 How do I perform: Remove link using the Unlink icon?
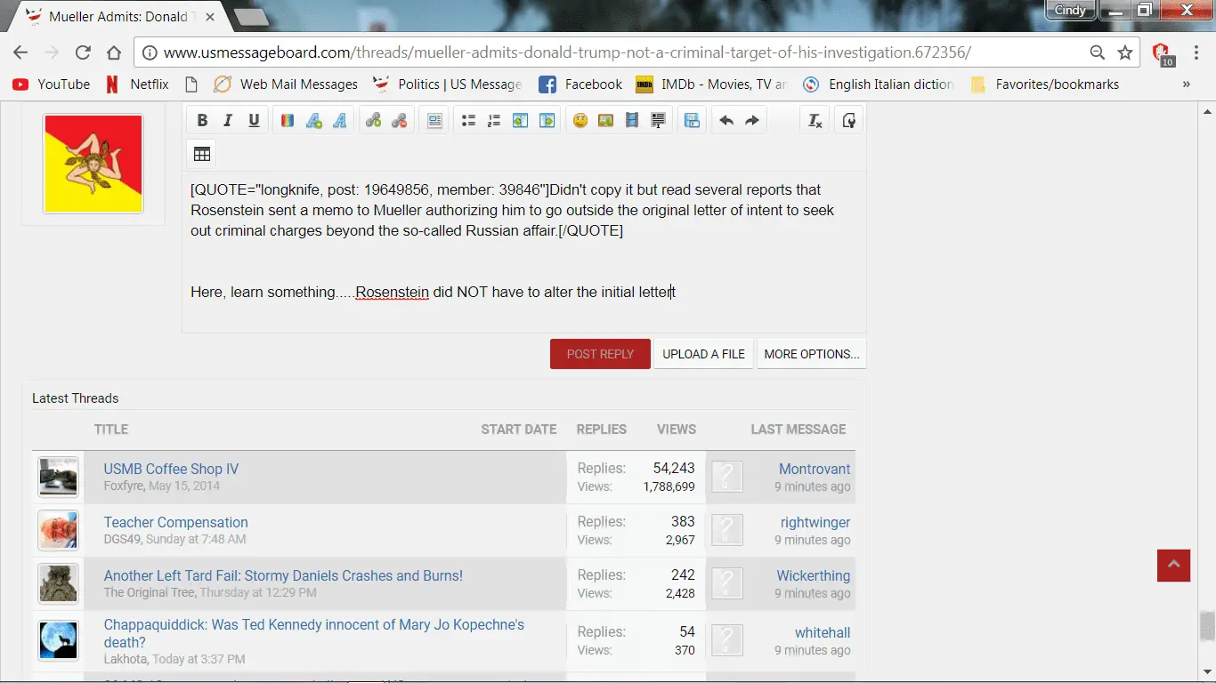400,121
